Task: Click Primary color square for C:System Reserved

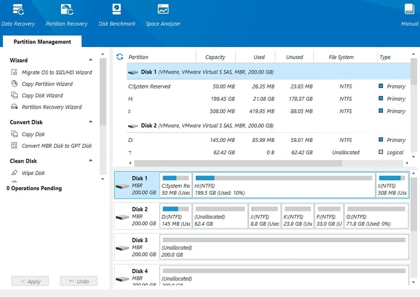Action: [380, 86]
